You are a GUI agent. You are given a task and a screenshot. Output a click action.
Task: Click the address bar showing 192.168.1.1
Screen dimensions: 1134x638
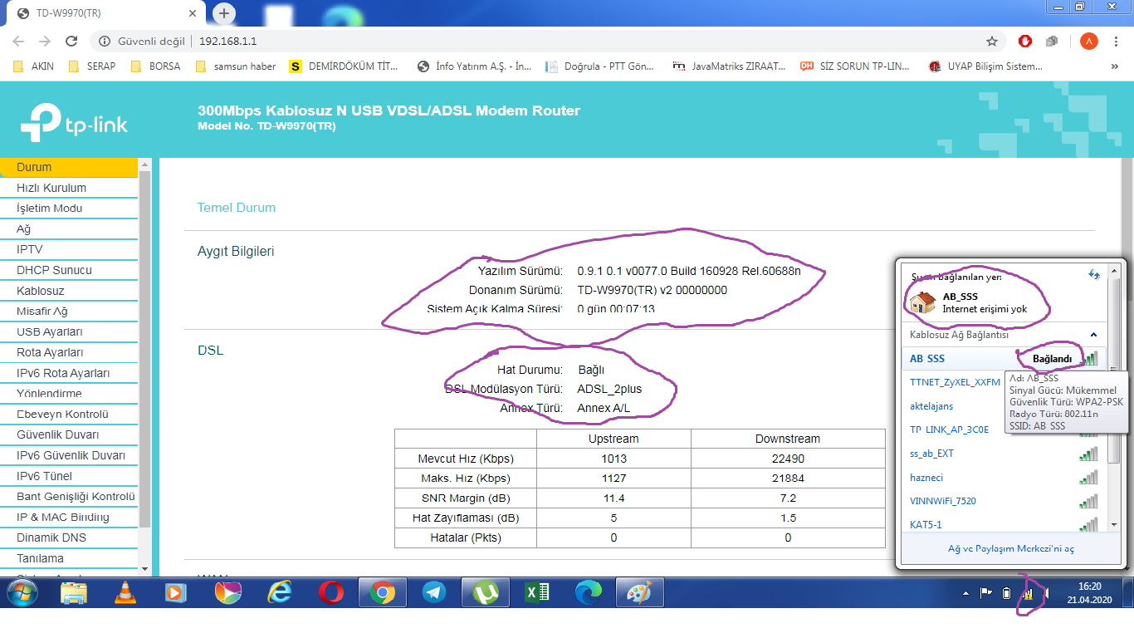click(x=548, y=41)
